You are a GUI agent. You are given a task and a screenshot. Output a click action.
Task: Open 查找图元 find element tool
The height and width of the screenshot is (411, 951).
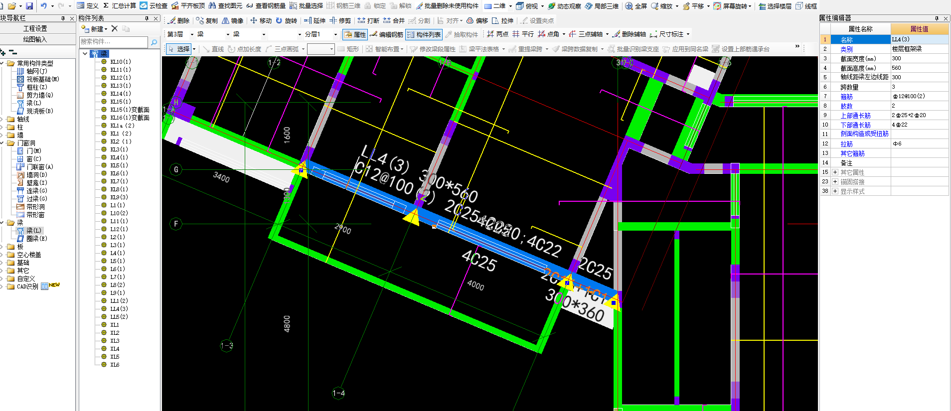pyautogui.click(x=225, y=6)
